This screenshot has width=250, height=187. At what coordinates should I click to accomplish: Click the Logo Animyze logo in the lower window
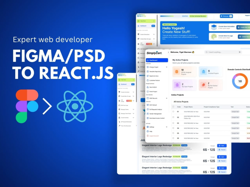122,75
